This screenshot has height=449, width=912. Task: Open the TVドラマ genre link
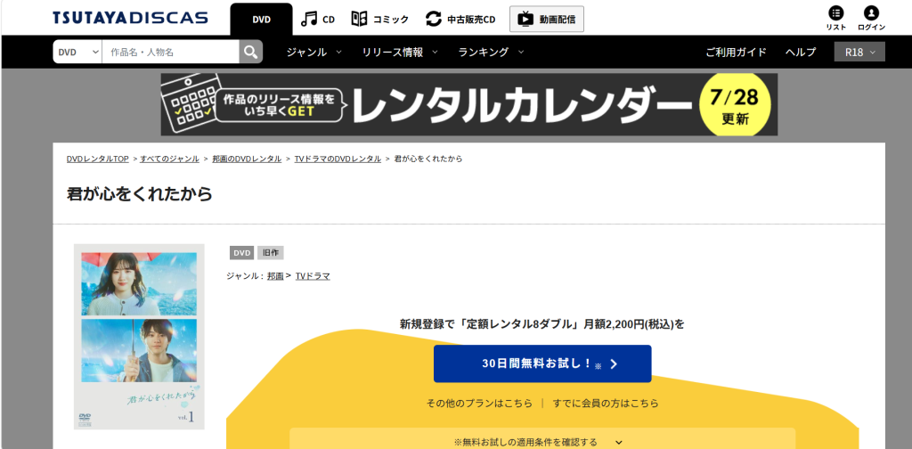(x=313, y=276)
